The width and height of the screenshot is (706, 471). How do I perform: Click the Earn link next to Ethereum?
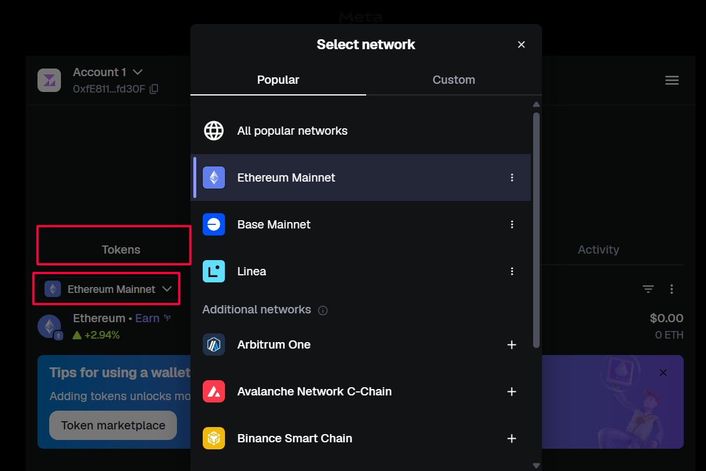147,318
